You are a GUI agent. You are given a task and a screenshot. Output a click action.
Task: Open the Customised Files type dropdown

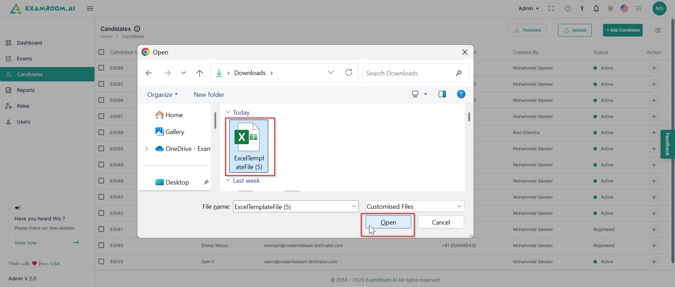coord(414,206)
